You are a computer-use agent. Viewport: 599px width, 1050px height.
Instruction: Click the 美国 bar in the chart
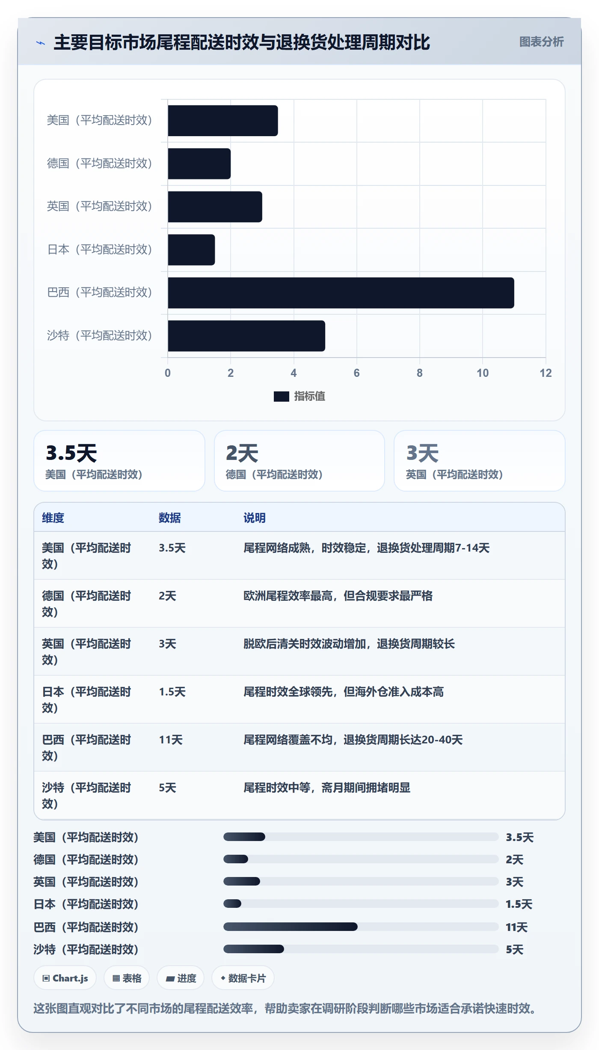(x=223, y=121)
